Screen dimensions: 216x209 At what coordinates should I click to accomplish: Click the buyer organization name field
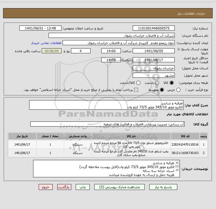tap(112, 36)
